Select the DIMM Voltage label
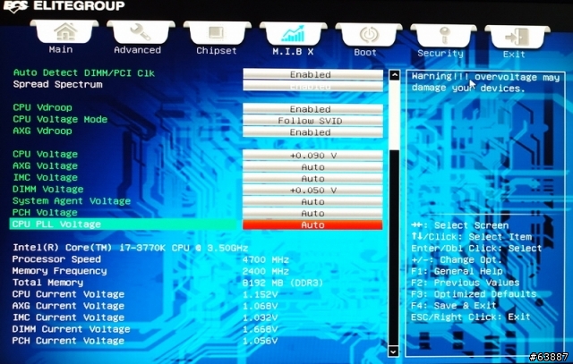Screen dimensions: 573x364 pyautogui.click(x=47, y=190)
